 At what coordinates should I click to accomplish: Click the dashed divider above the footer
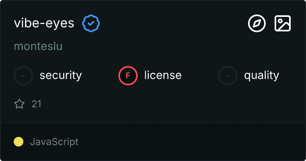(153, 122)
